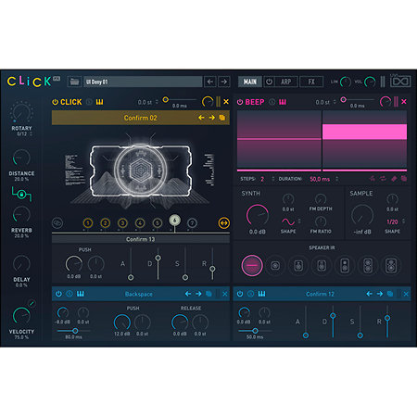Image resolution: width=417 pixels, height=417 pixels.
Task: Click the eraser icon in BEEP step row
Action: [x=394, y=179]
